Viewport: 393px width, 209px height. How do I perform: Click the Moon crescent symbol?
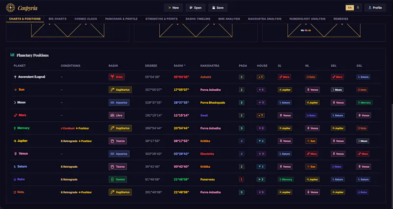[15, 103]
